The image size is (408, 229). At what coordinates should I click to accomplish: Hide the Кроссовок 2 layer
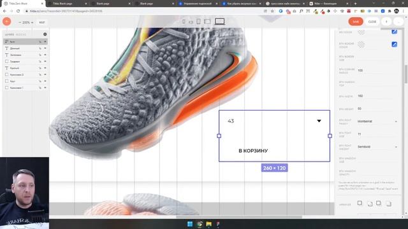coord(45,74)
